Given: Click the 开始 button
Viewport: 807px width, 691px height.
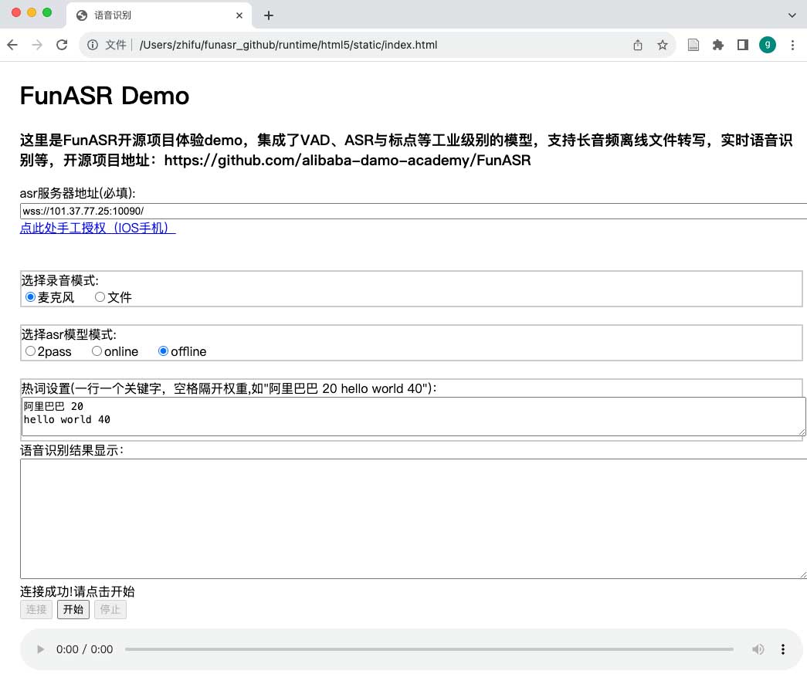Looking at the screenshot, I should (73, 609).
